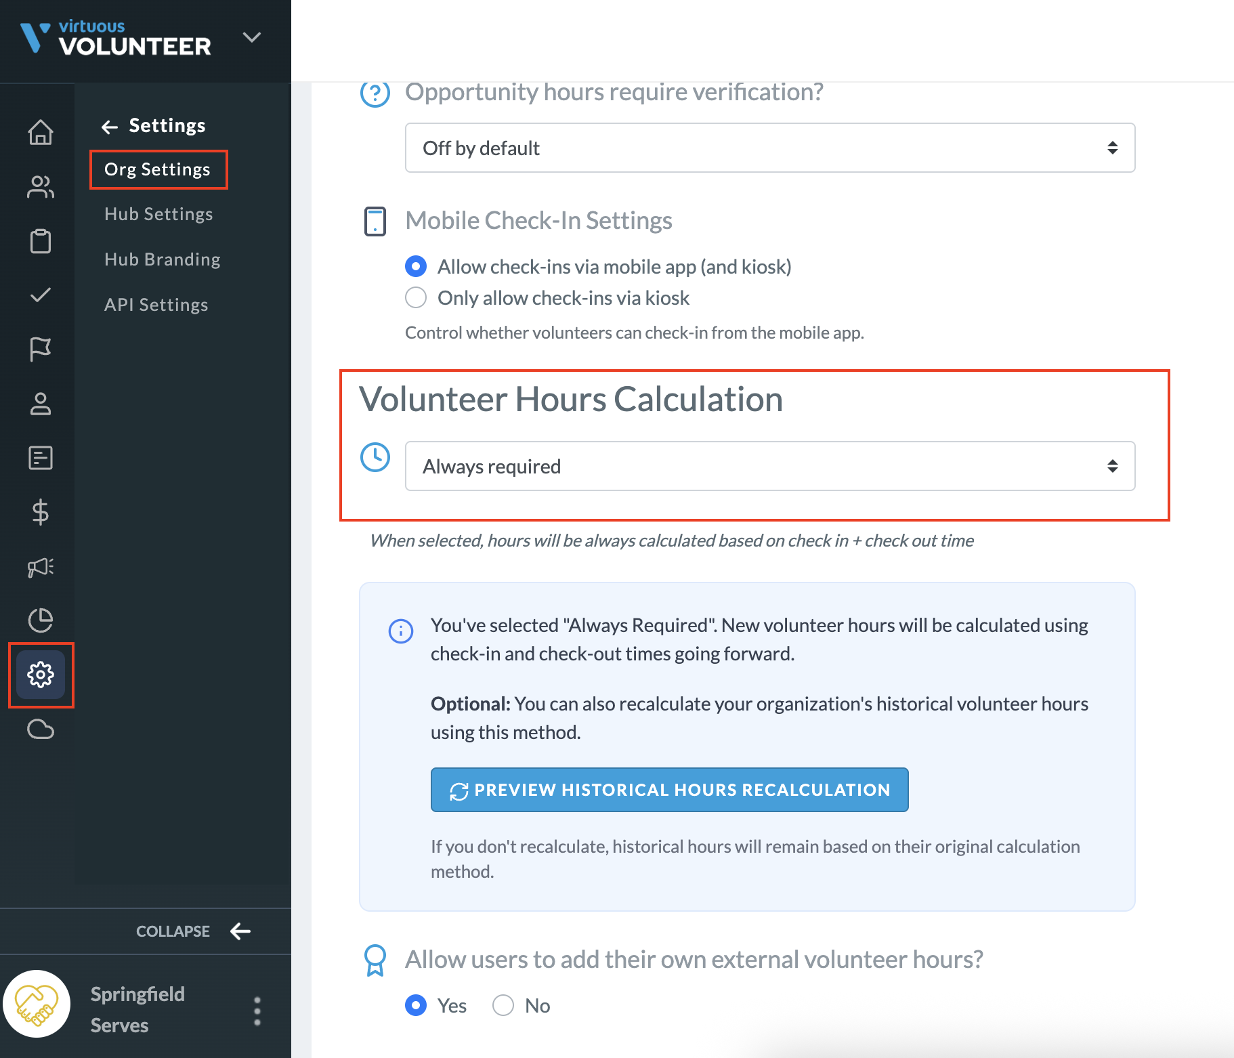Open the Off by default dropdown
The height and width of the screenshot is (1058, 1234).
point(770,148)
